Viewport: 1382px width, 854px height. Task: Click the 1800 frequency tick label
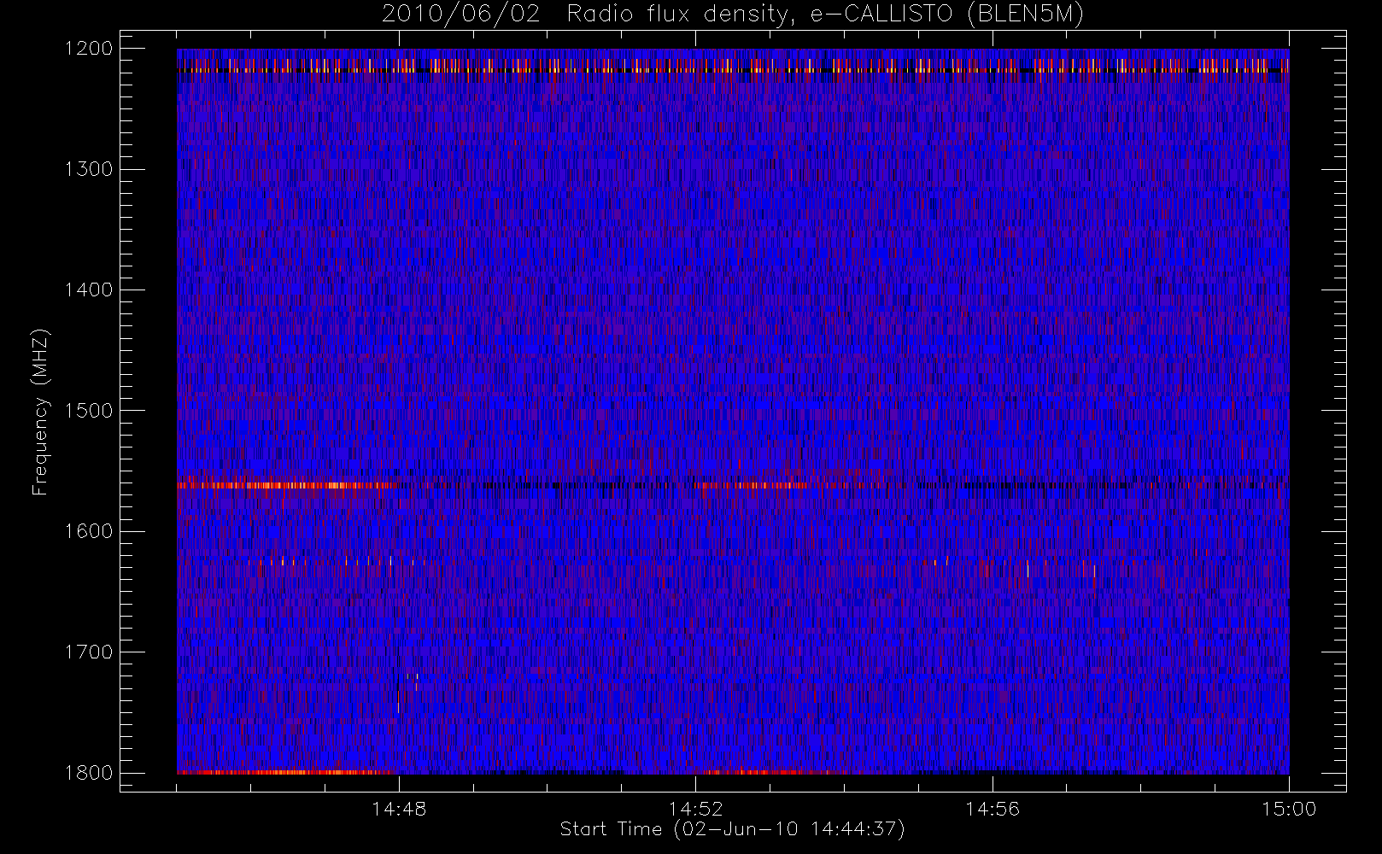click(89, 773)
